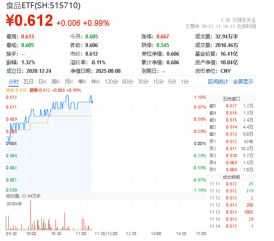Click the 成交量 value 32.94万手

[226, 36]
